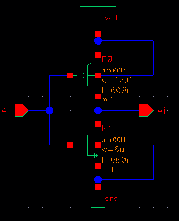Click the gnd ground triangle symbol
Image resolution: width=179 pixels, height=221 pixels.
[x=98, y=211]
